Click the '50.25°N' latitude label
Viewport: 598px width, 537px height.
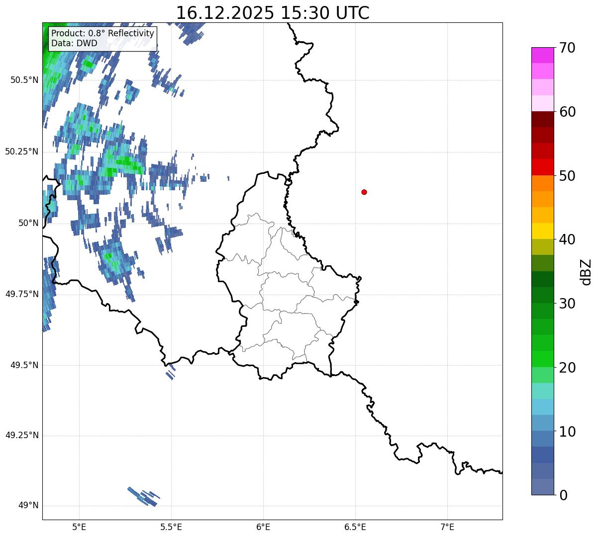21,152
